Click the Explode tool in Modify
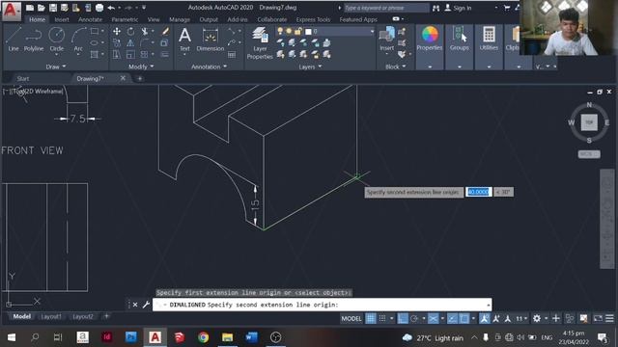The height and width of the screenshot is (347, 618). (x=165, y=42)
